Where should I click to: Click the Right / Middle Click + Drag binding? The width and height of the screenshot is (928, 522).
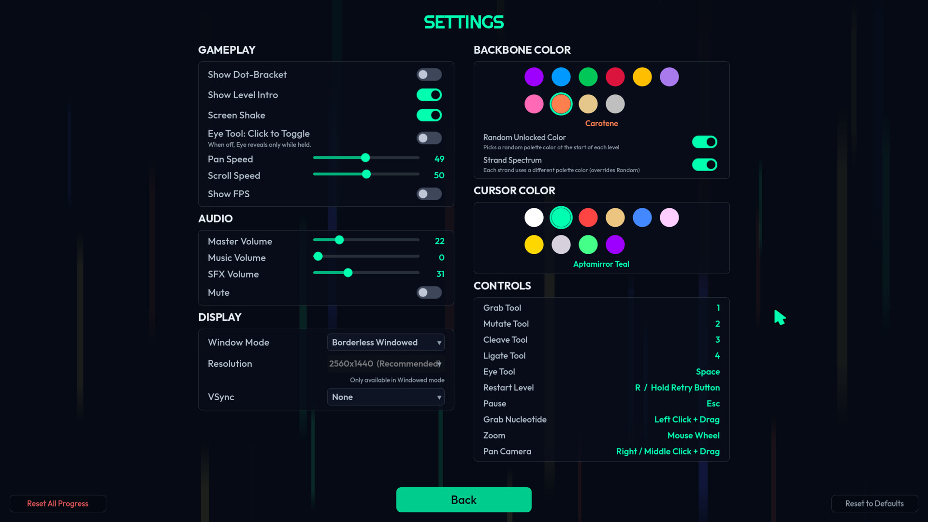668,451
